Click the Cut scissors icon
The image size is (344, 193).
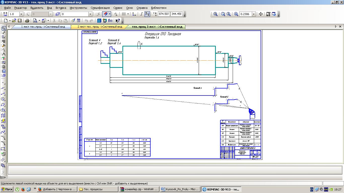54,21
